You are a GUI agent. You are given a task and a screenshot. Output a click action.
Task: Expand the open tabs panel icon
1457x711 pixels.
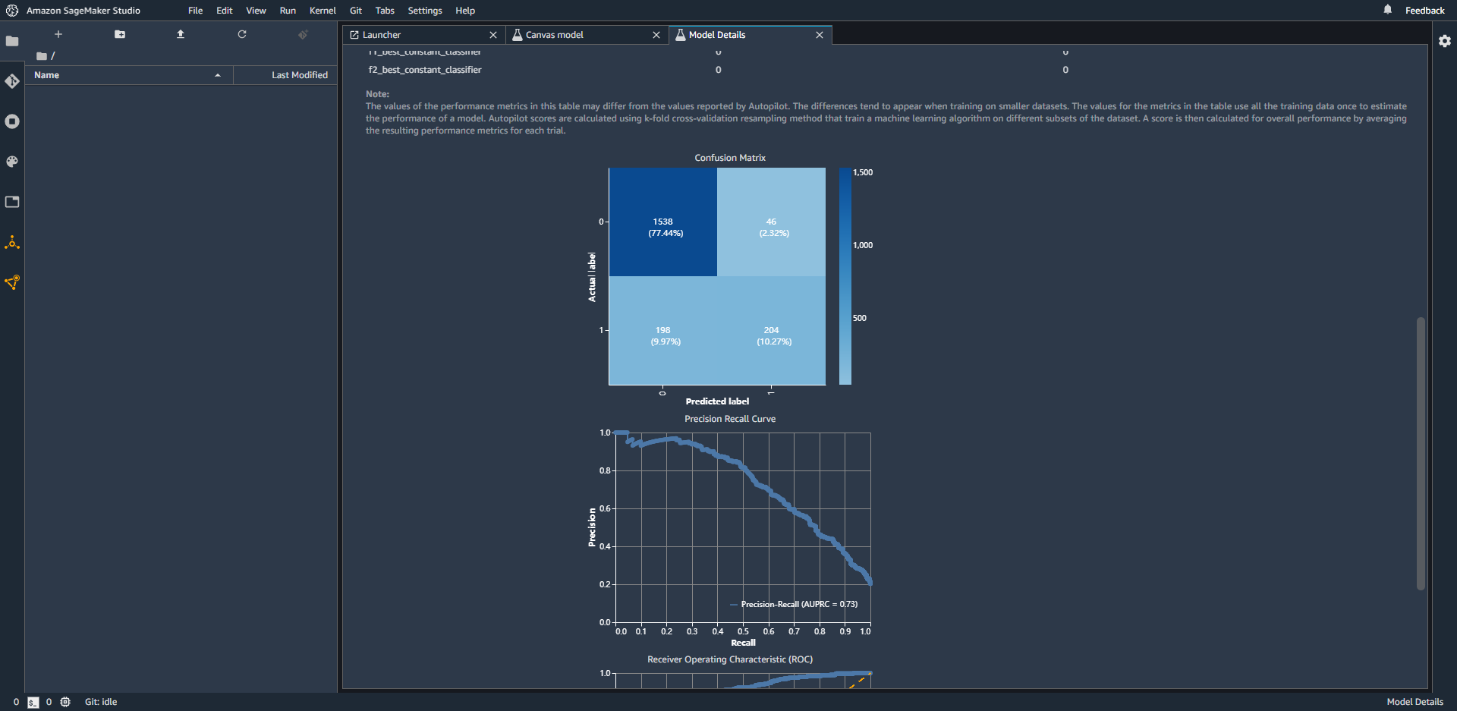pyautogui.click(x=12, y=202)
